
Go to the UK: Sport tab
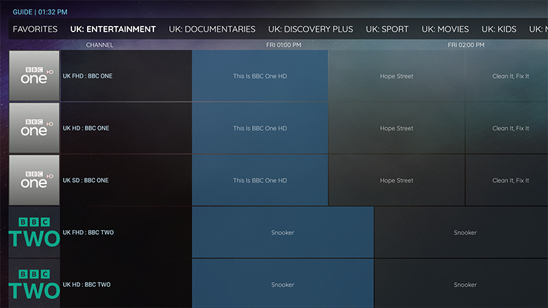pyautogui.click(x=387, y=29)
